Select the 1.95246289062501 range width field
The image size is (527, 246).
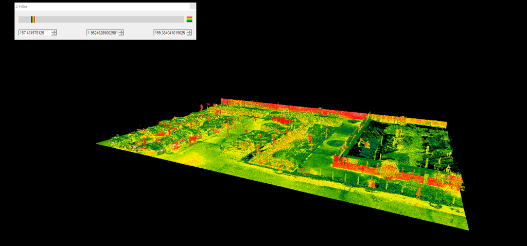(102, 33)
